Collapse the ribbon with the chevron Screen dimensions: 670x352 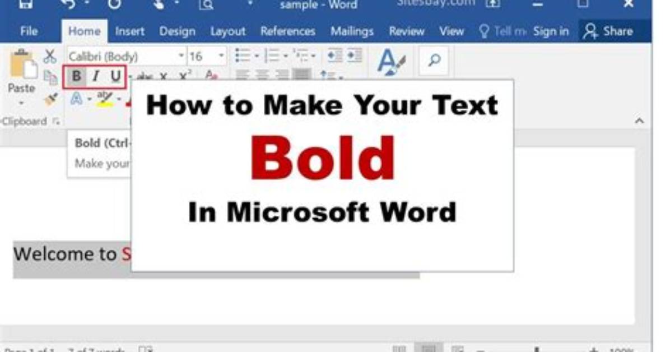point(639,121)
